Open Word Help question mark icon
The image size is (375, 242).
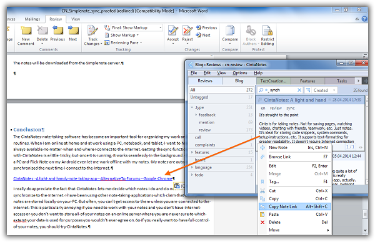pyautogui.click(x=364, y=19)
